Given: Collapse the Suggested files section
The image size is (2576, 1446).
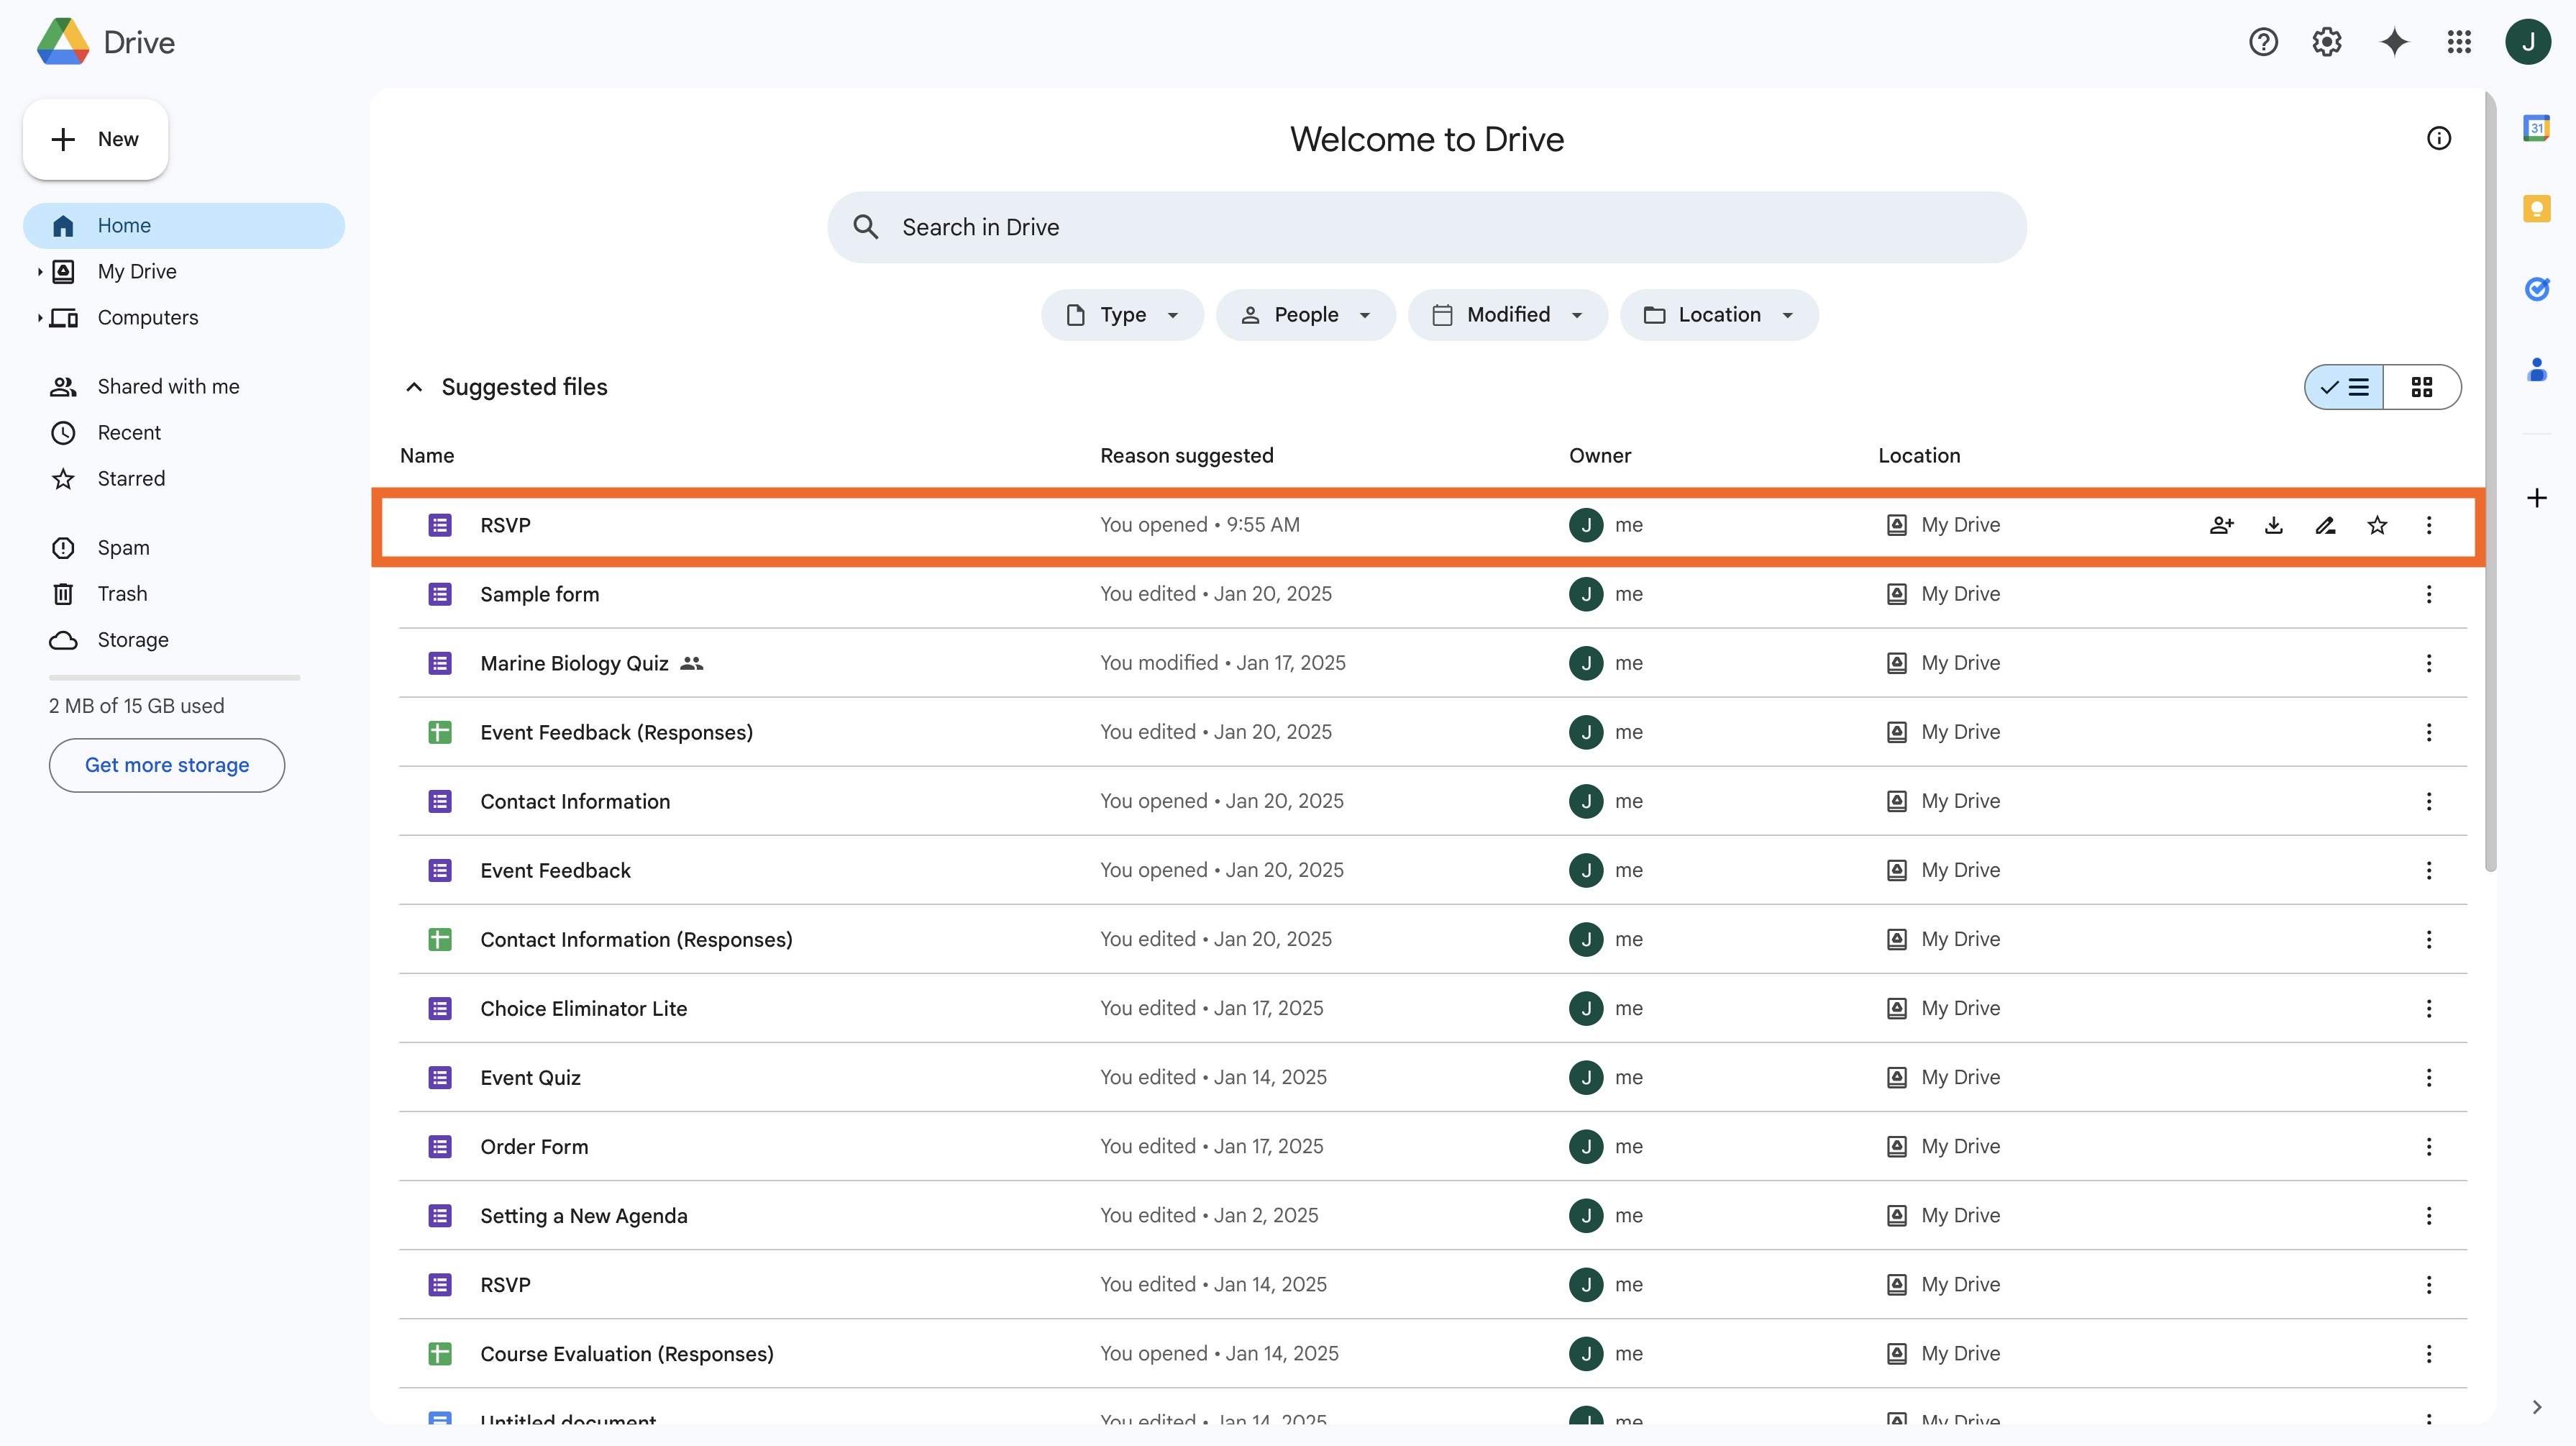Looking at the screenshot, I should tap(414, 387).
